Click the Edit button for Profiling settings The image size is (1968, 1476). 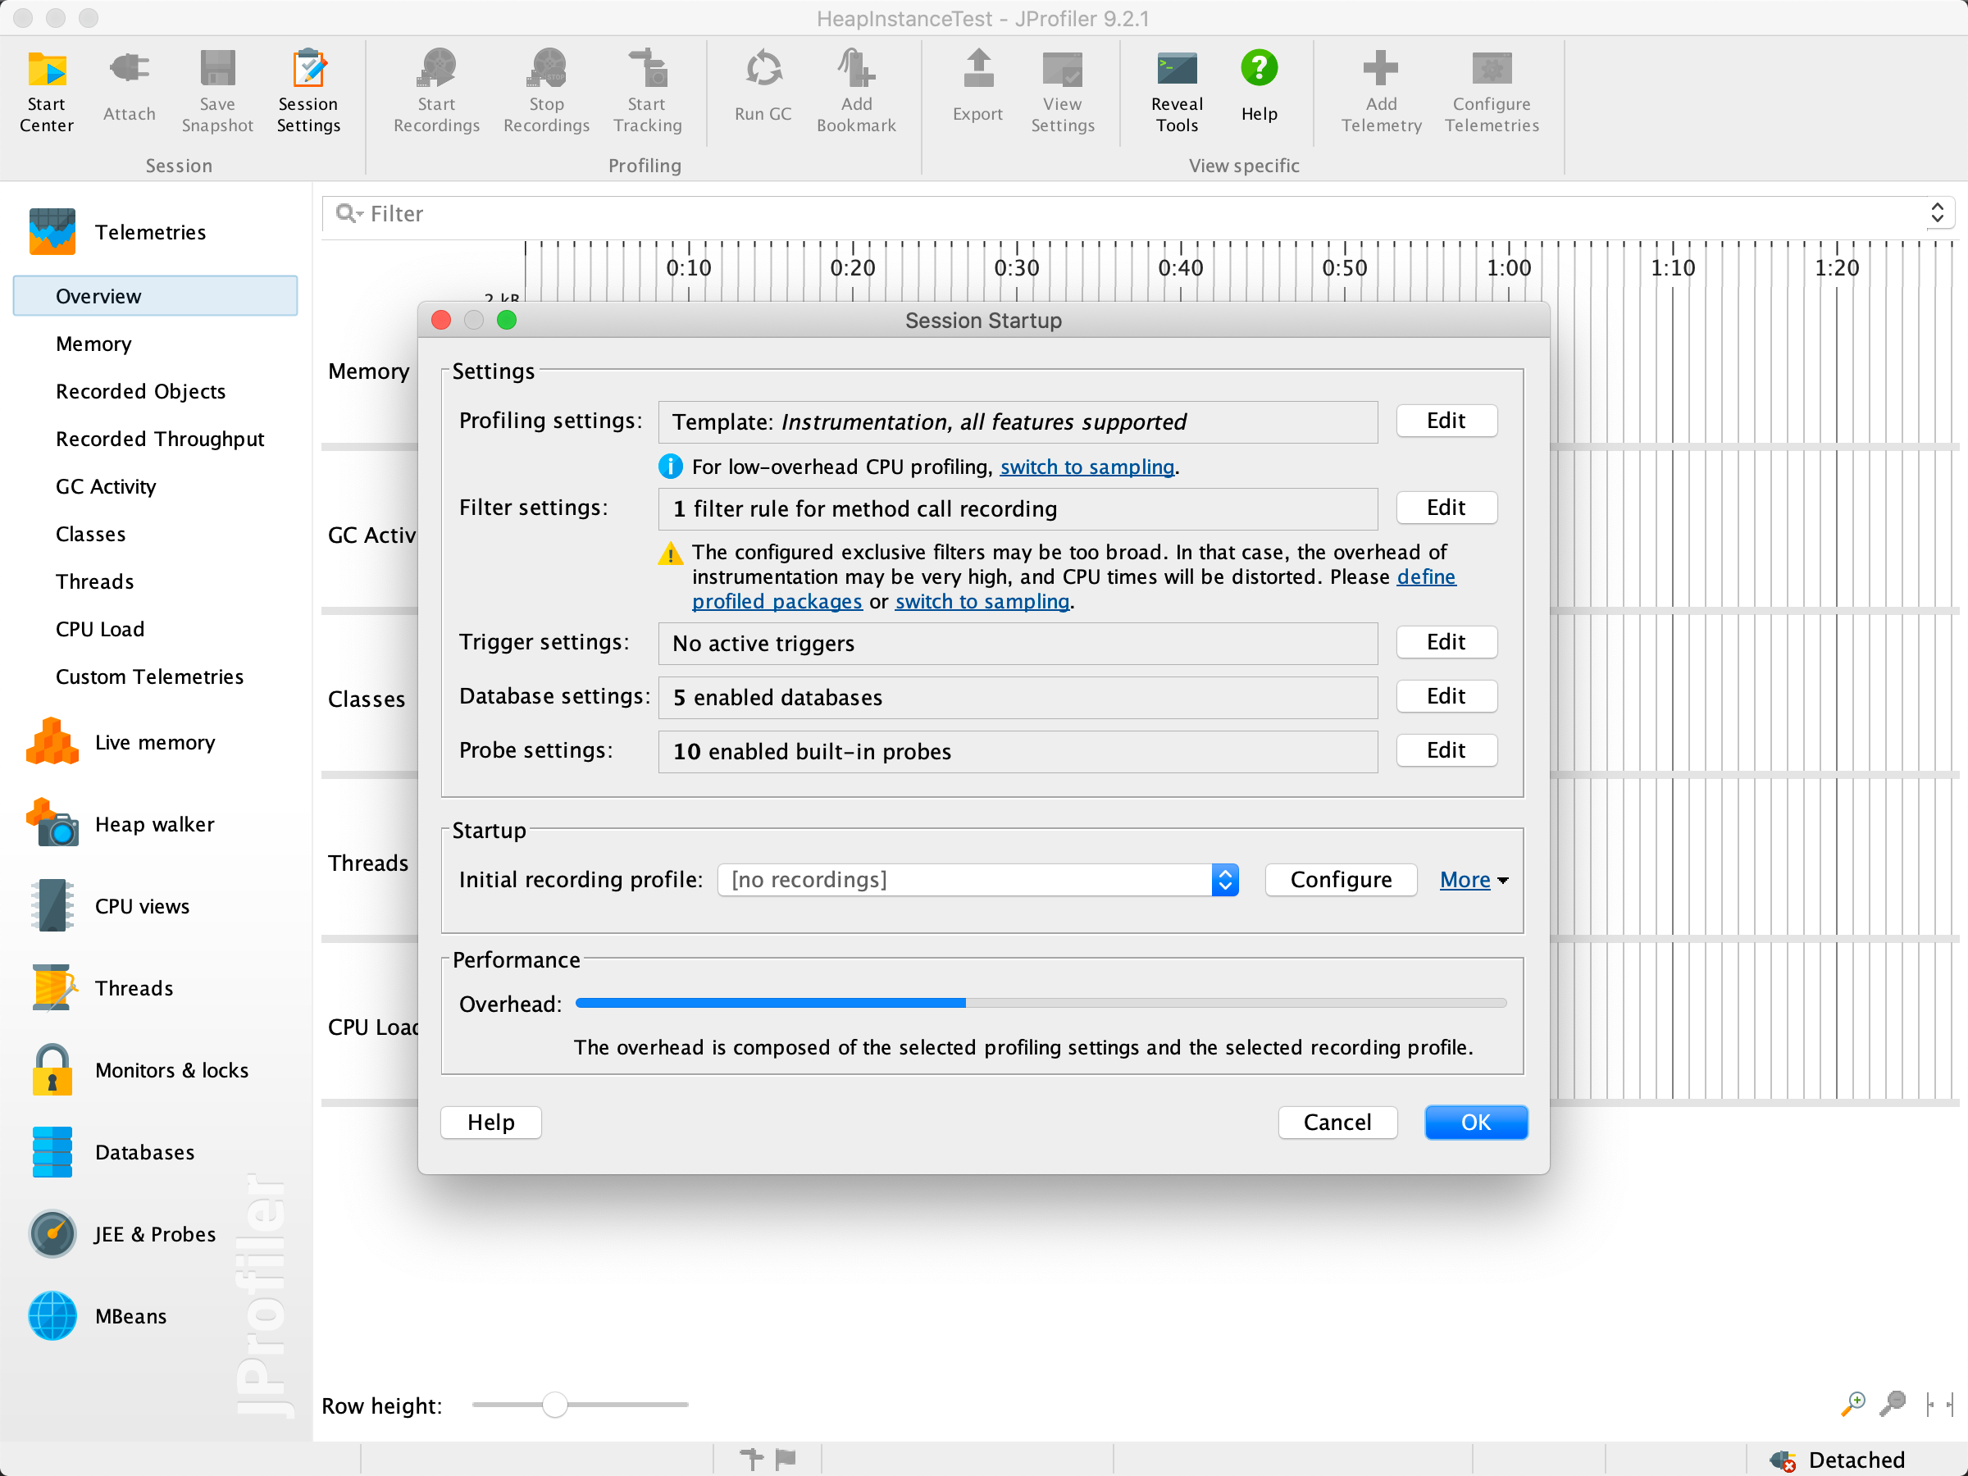(x=1444, y=420)
